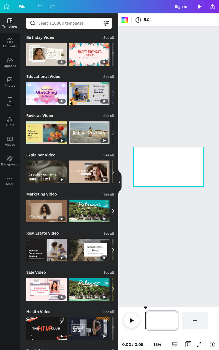See all Reviews Video templates
The width and height of the screenshot is (219, 350).
(x=108, y=116)
